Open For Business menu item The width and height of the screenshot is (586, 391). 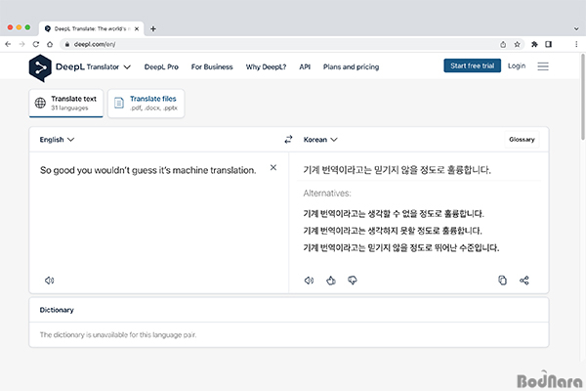[212, 67]
